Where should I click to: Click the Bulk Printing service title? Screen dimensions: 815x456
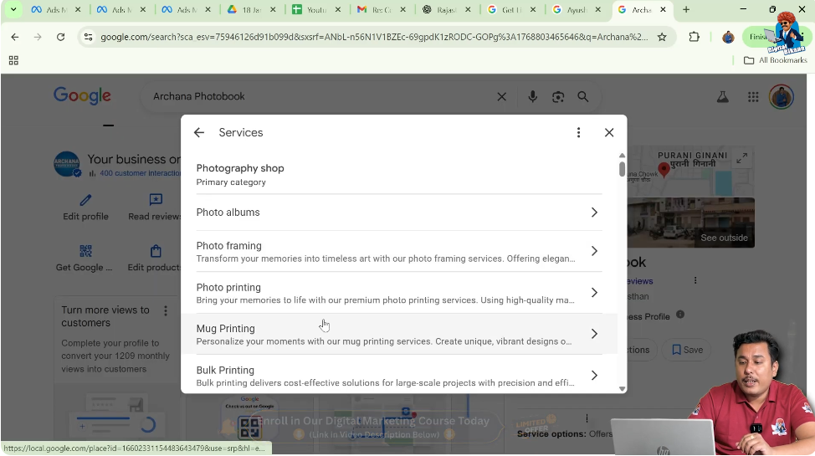(225, 370)
